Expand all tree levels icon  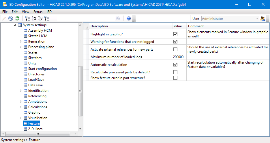[x=47, y=18]
